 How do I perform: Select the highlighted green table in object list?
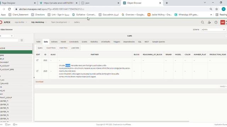[x=16, y=52]
